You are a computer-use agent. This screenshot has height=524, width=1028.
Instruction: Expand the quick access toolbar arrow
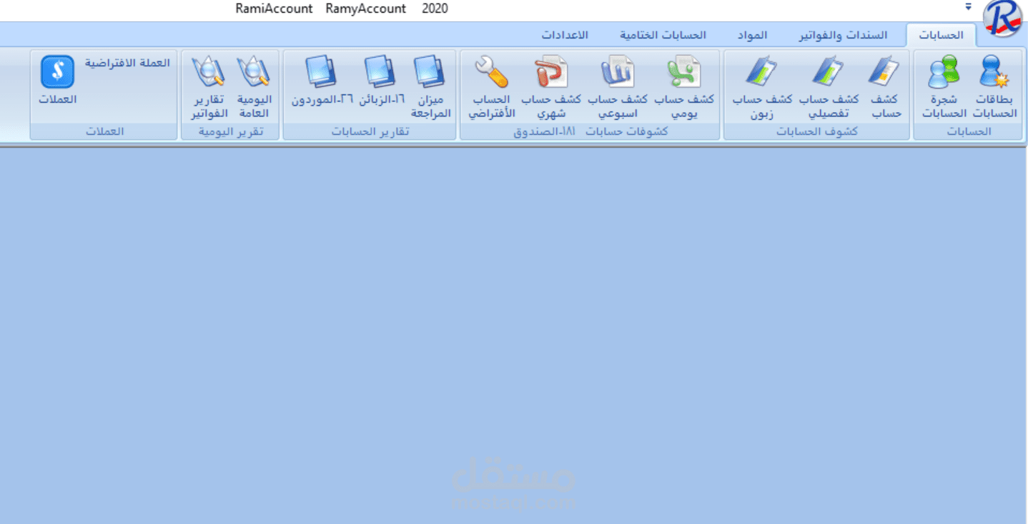969,7
